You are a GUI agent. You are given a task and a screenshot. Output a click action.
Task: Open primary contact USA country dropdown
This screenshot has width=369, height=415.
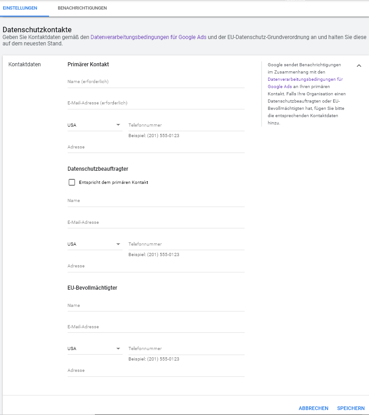click(95, 125)
